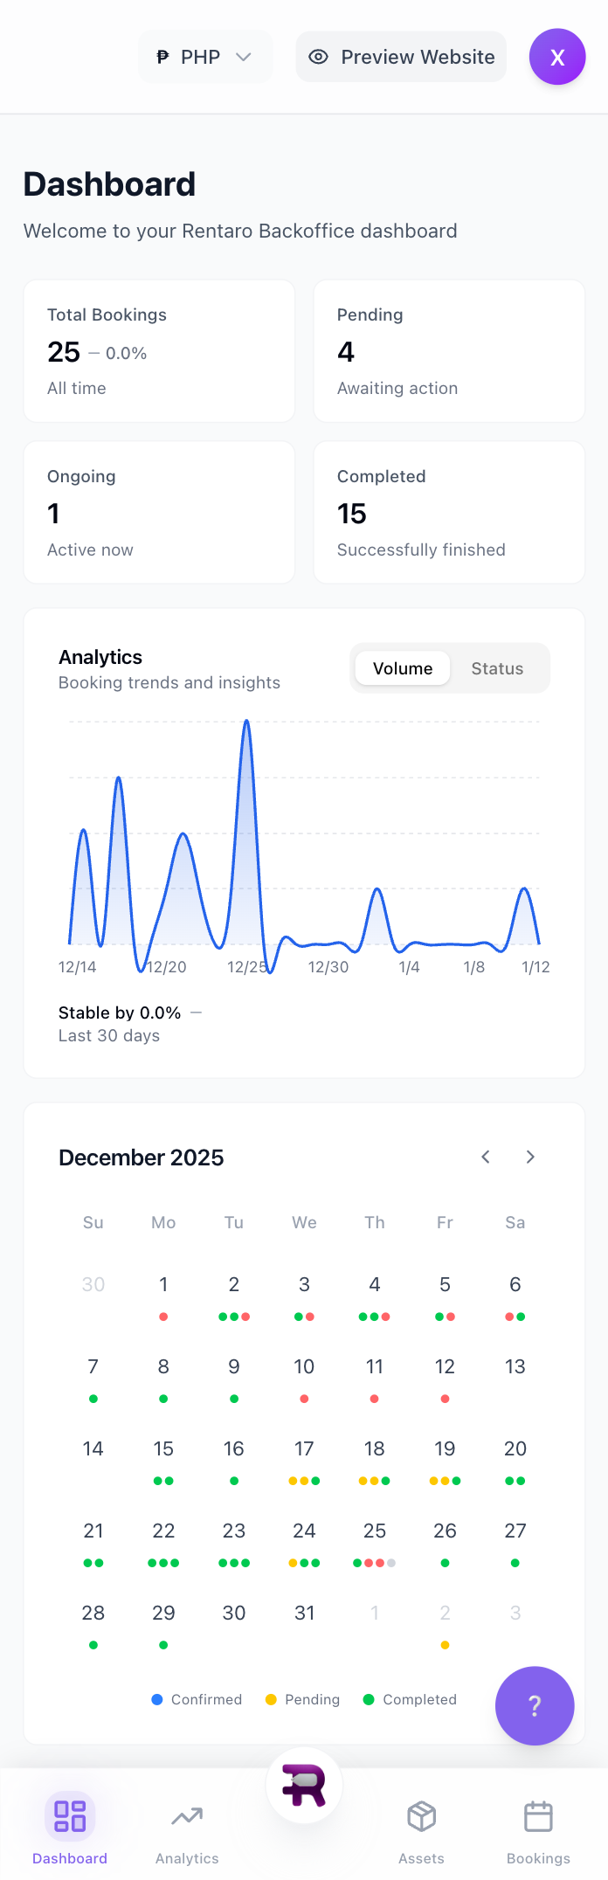Open the Analytics trend icon in bottom nav
This screenshot has width=608, height=1880.
(187, 1817)
